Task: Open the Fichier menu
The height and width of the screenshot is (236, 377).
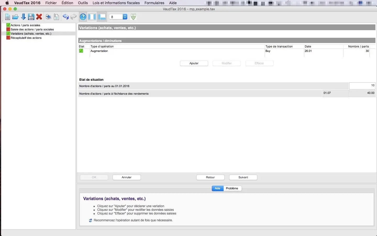Action: pyautogui.click(x=51, y=3)
